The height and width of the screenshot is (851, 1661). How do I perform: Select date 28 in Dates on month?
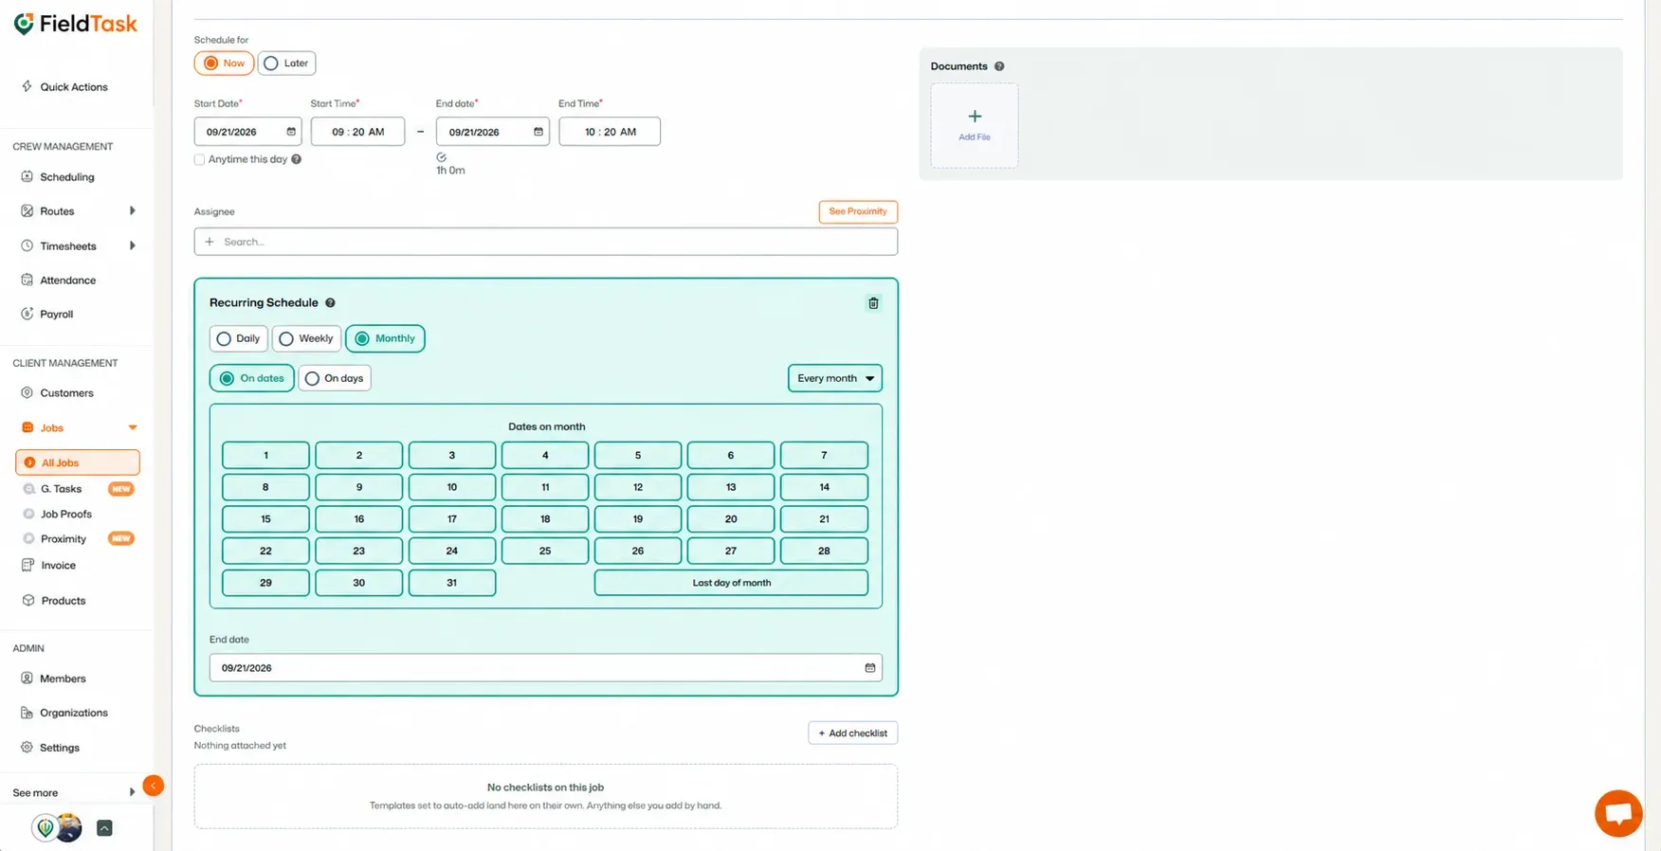pos(824,551)
